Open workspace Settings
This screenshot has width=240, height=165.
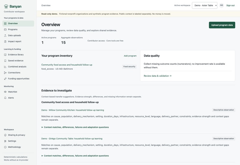18,141
